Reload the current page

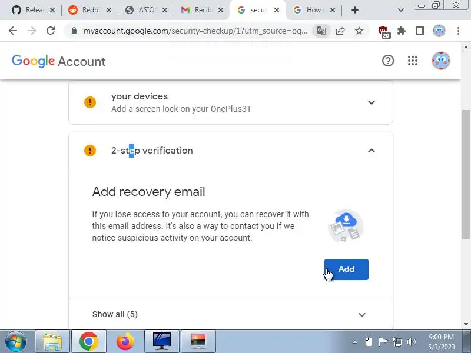click(51, 31)
